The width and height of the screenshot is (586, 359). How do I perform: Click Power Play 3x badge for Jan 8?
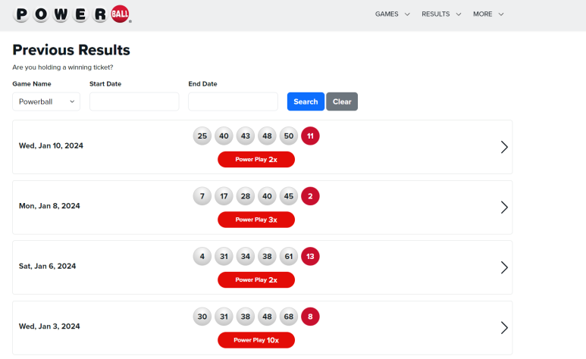click(x=256, y=220)
